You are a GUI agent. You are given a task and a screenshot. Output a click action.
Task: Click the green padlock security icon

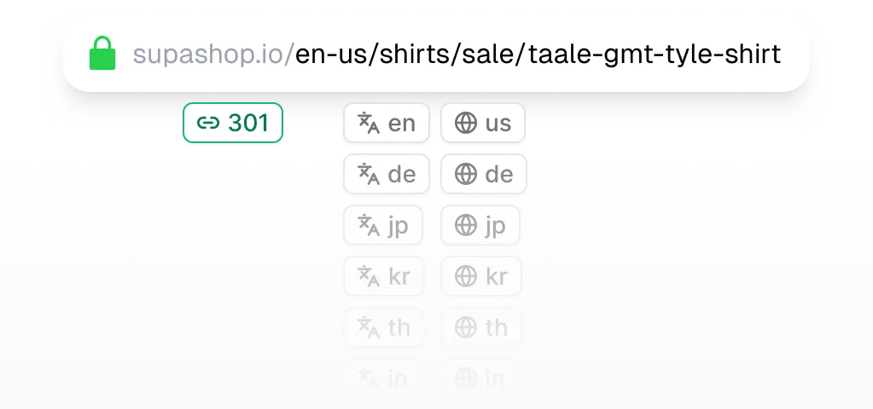102,55
